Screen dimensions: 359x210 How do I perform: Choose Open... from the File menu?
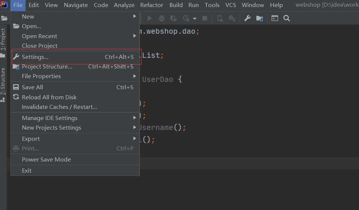click(x=75, y=26)
